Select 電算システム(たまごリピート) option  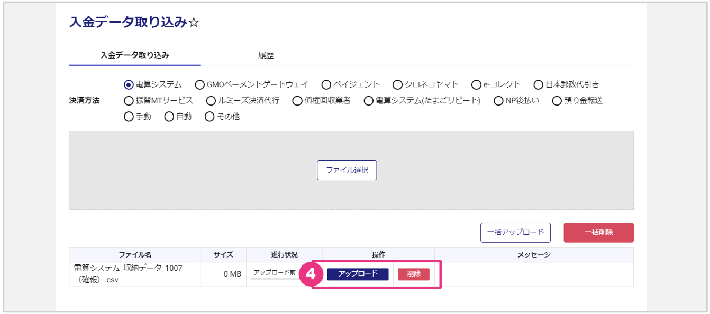(x=368, y=100)
